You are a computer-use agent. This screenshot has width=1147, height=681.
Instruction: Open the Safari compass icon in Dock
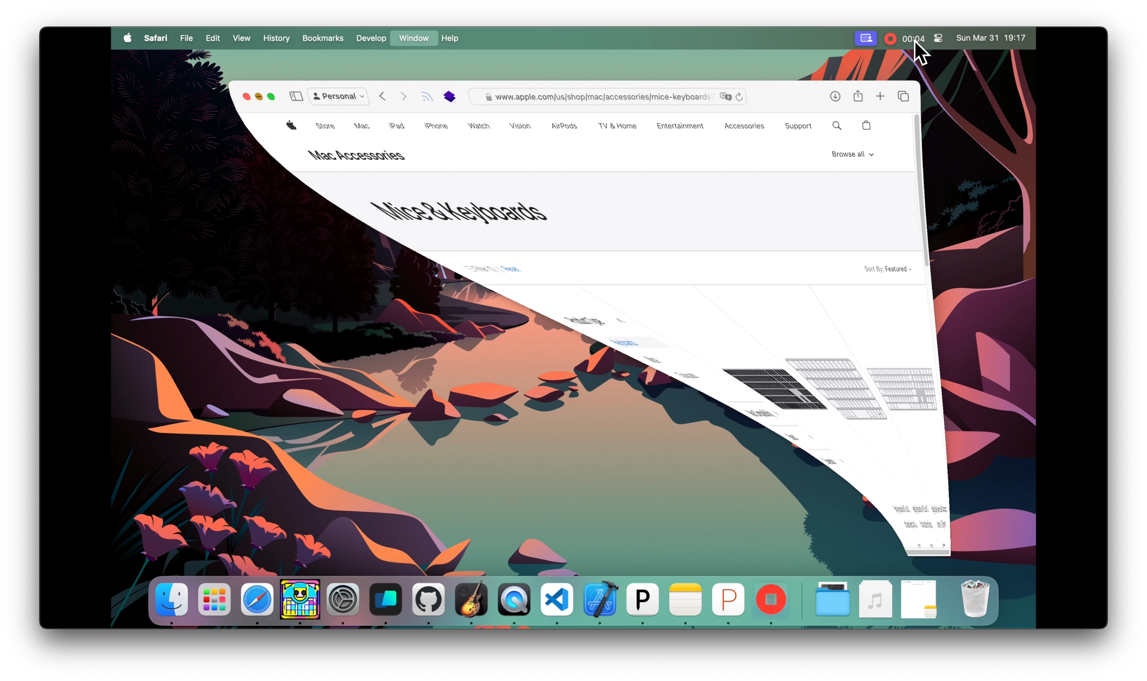(x=257, y=599)
